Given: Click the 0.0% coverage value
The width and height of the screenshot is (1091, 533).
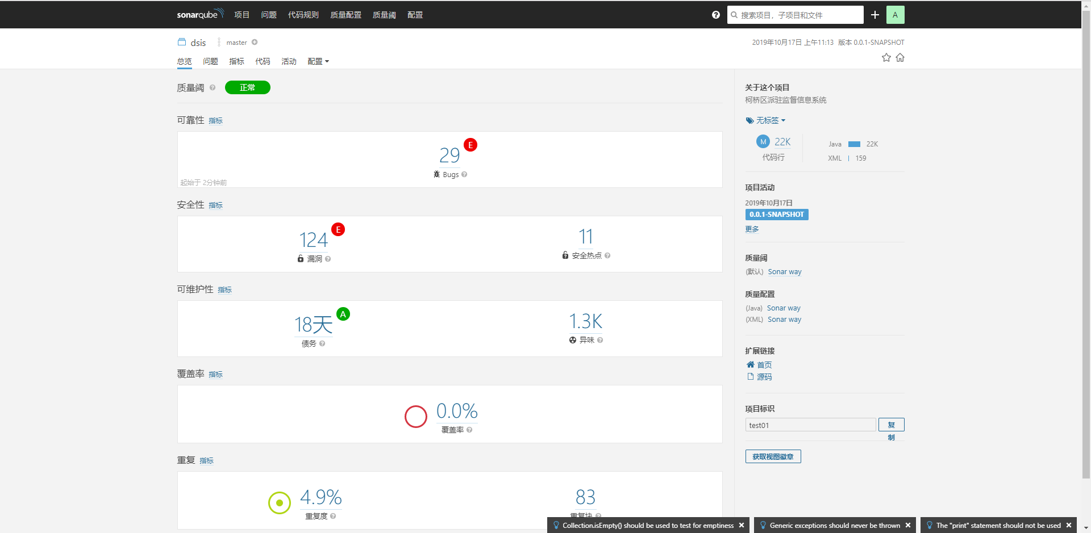Looking at the screenshot, I should point(457,411).
